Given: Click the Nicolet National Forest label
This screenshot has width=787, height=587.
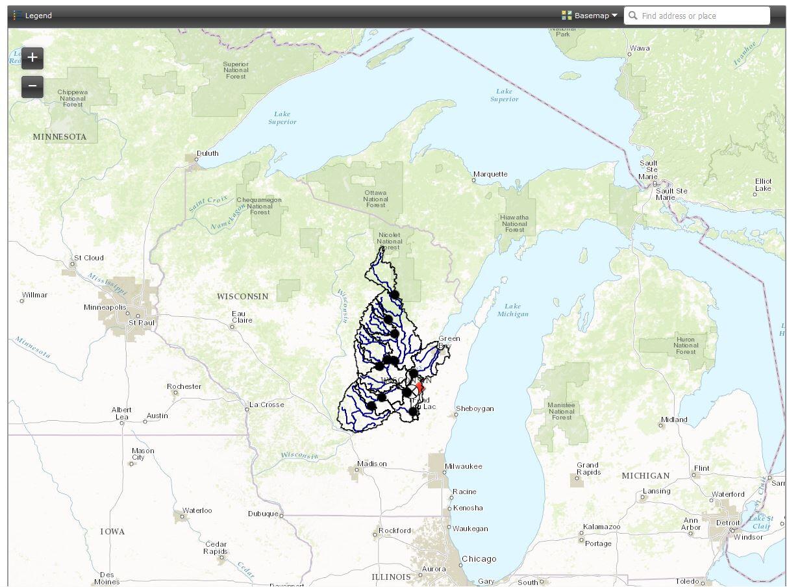Looking at the screenshot, I should coord(390,241).
